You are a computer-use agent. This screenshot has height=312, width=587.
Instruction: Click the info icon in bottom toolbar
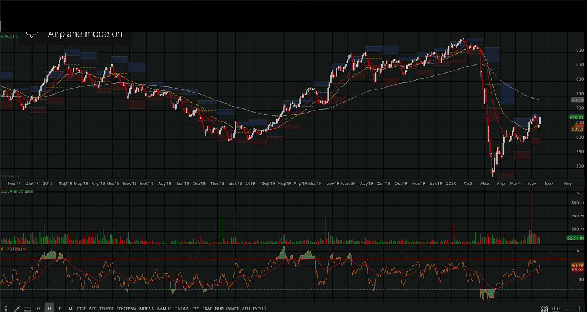(x=6, y=308)
